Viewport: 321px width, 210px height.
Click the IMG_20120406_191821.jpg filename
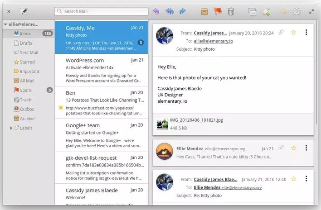(196, 120)
